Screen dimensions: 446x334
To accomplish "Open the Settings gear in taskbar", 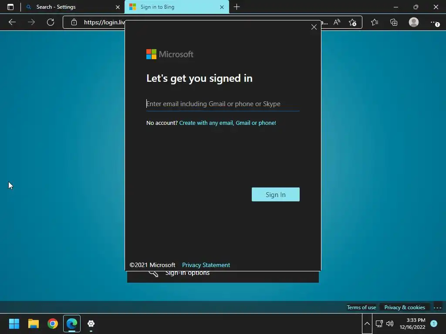I will click(91, 324).
